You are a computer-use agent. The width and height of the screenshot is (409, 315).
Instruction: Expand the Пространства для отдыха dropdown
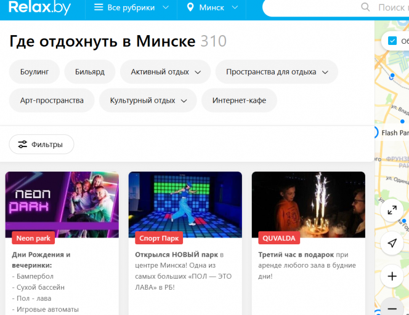tap(277, 71)
